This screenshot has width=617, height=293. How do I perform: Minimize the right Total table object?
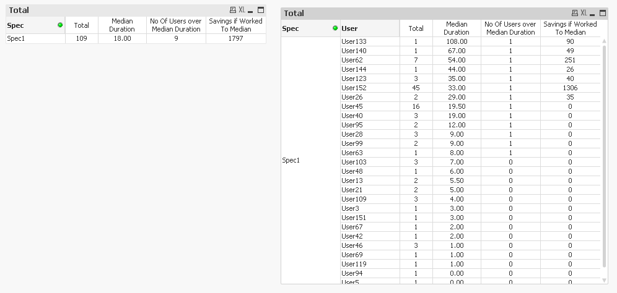(592, 13)
